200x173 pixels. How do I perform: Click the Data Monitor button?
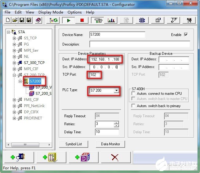pos(111,144)
